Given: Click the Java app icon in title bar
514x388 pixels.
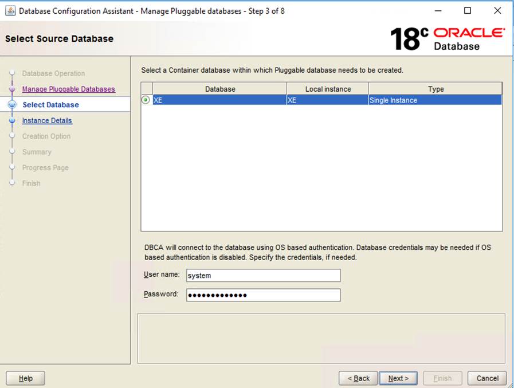Looking at the screenshot, I should click(x=10, y=11).
